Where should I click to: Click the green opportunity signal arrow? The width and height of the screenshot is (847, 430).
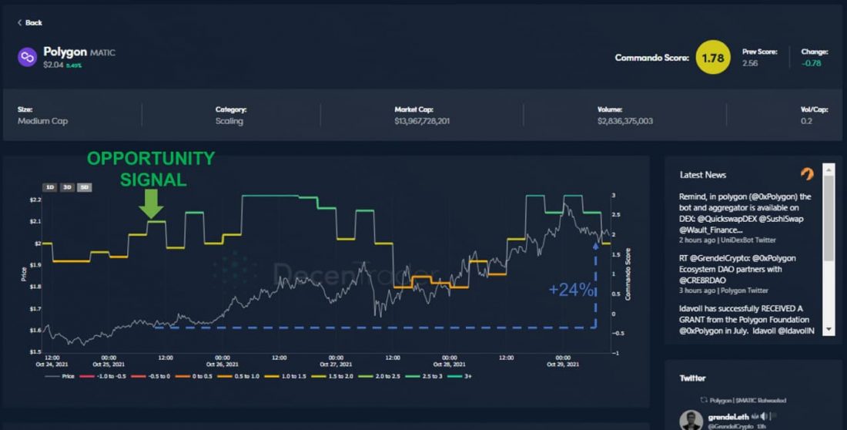[151, 204]
